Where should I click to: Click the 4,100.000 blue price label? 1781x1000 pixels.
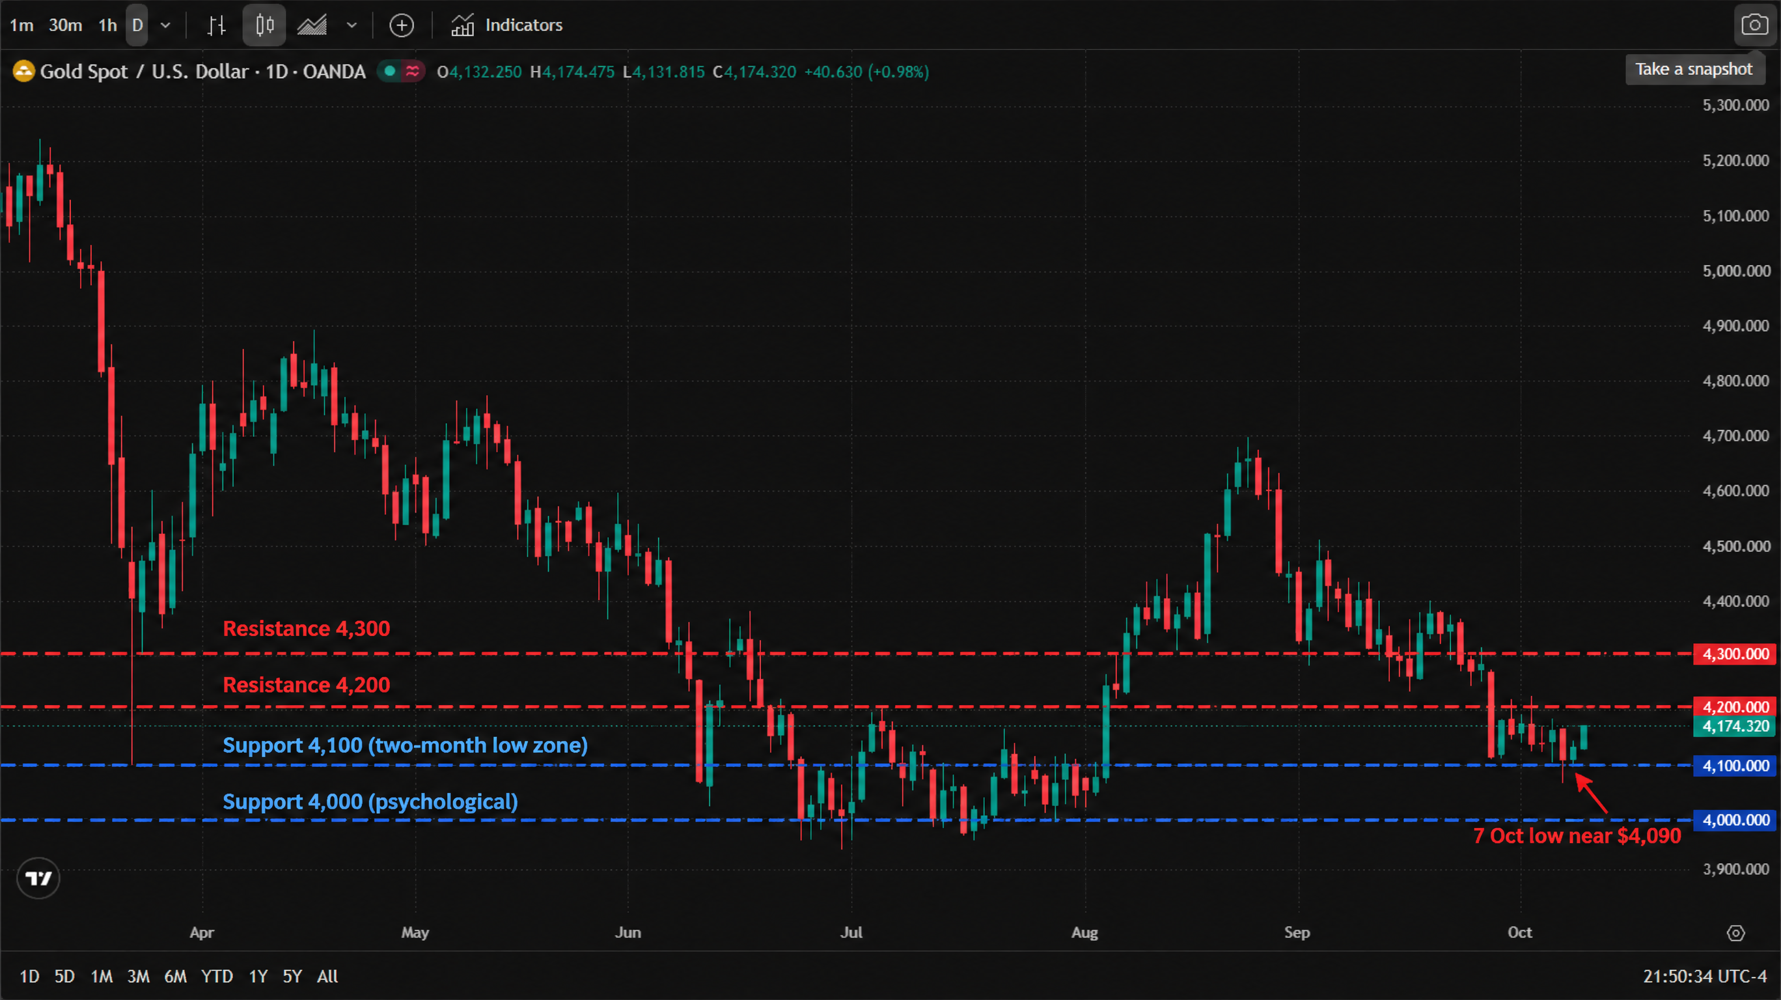point(1735,766)
